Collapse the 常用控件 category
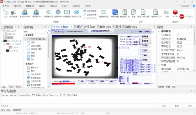This screenshot has height=115, width=196. click(x=25, y=64)
